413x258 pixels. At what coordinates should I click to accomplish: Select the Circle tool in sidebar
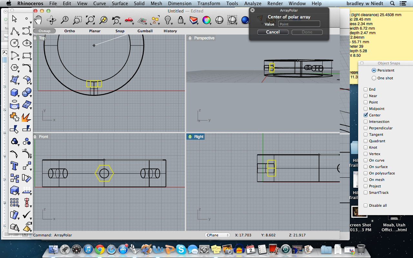coord(14,43)
